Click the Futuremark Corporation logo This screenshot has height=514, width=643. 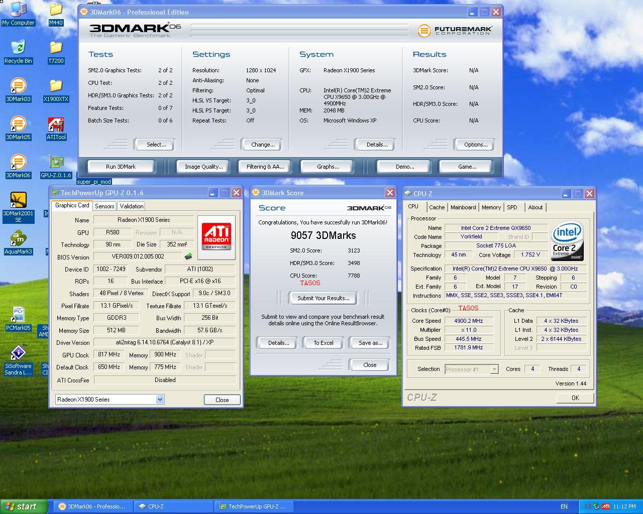pos(455,30)
